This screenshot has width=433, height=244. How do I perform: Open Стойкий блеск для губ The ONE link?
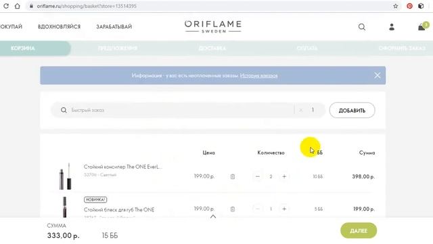pyautogui.click(x=119, y=209)
